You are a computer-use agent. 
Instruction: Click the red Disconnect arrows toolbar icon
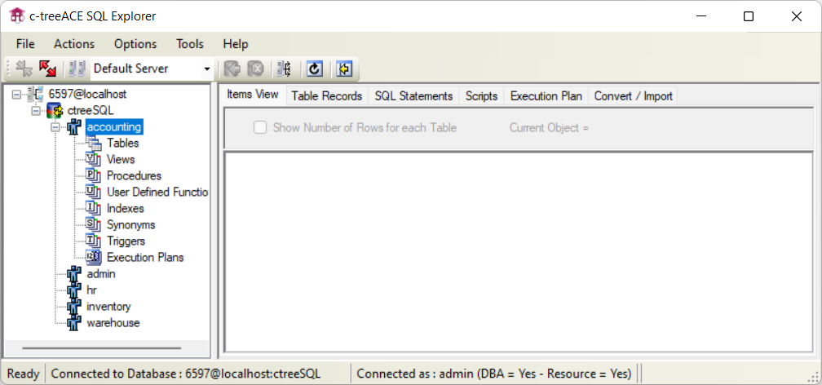coord(47,69)
